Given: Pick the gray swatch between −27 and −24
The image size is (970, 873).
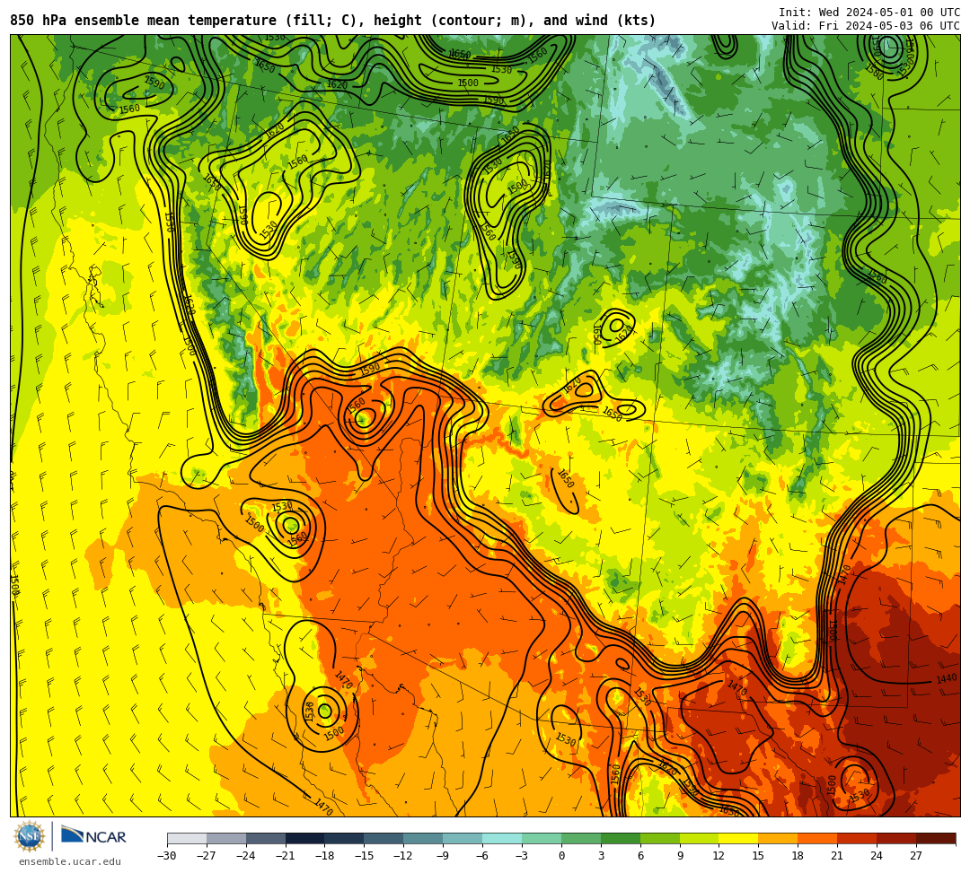Looking at the screenshot, I should coord(226,838).
